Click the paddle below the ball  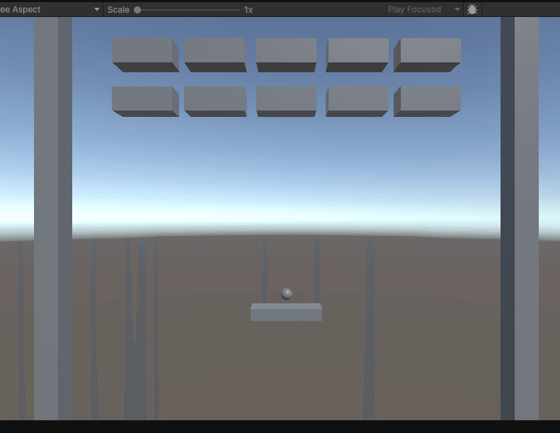(x=286, y=312)
